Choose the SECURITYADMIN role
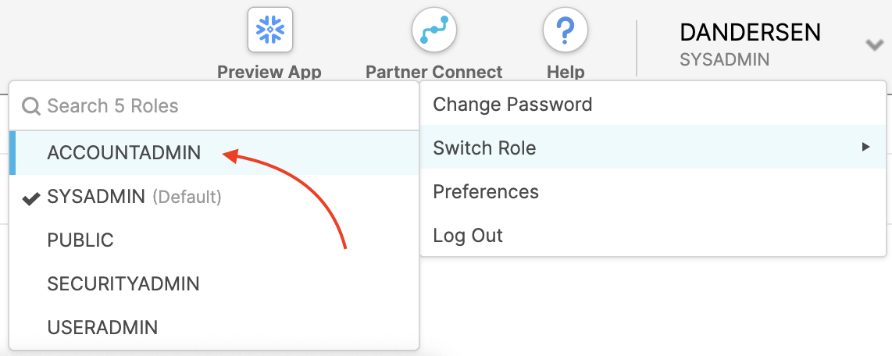This screenshot has width=892, height=356. (123, 284)
